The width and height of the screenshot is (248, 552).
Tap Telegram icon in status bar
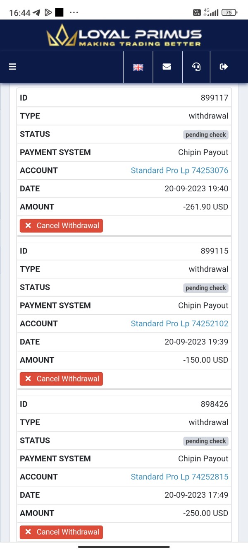[x=37, y=12]
